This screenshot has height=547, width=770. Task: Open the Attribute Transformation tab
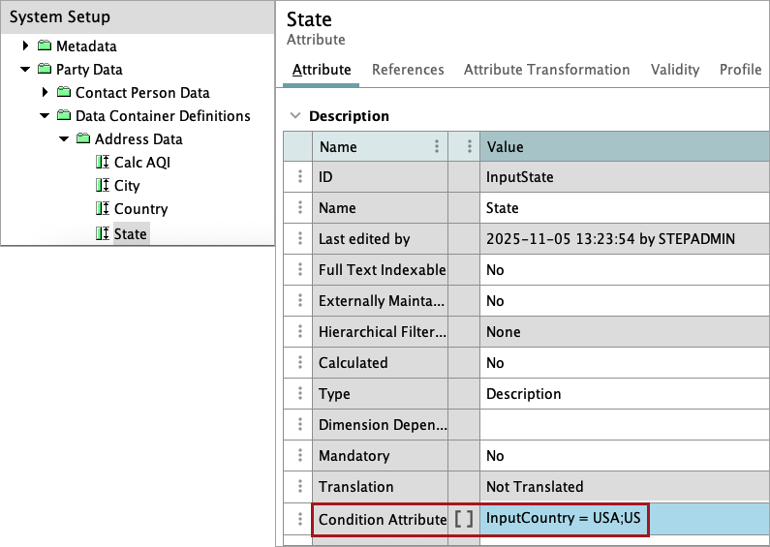point(546,70)
